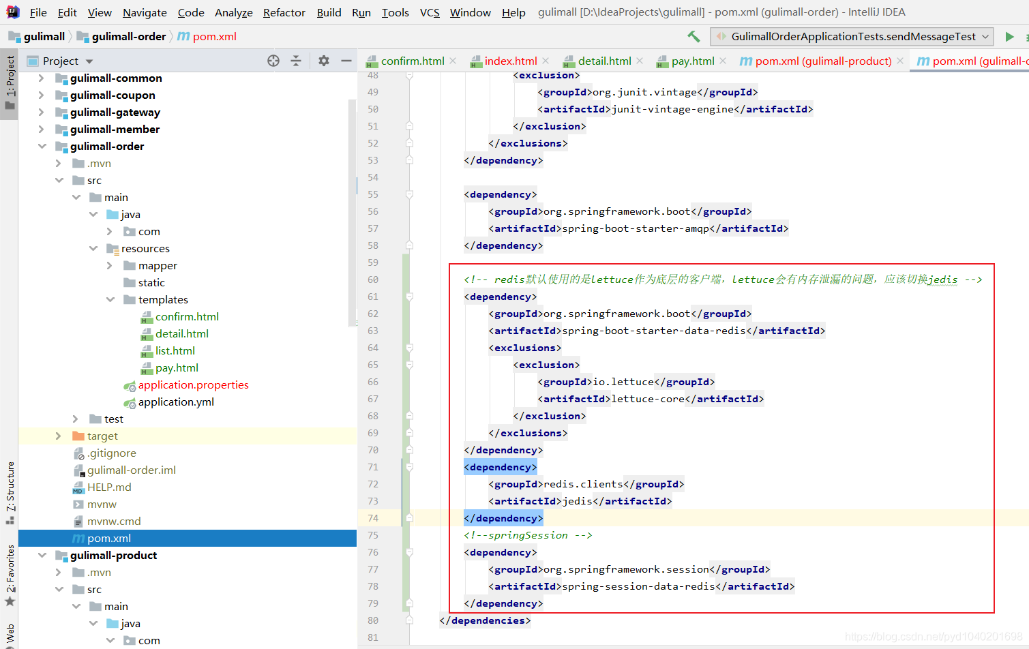Click the Project panel vertical scrollbar
Screen dimensions: 1029x649
(x=353, y=213)
